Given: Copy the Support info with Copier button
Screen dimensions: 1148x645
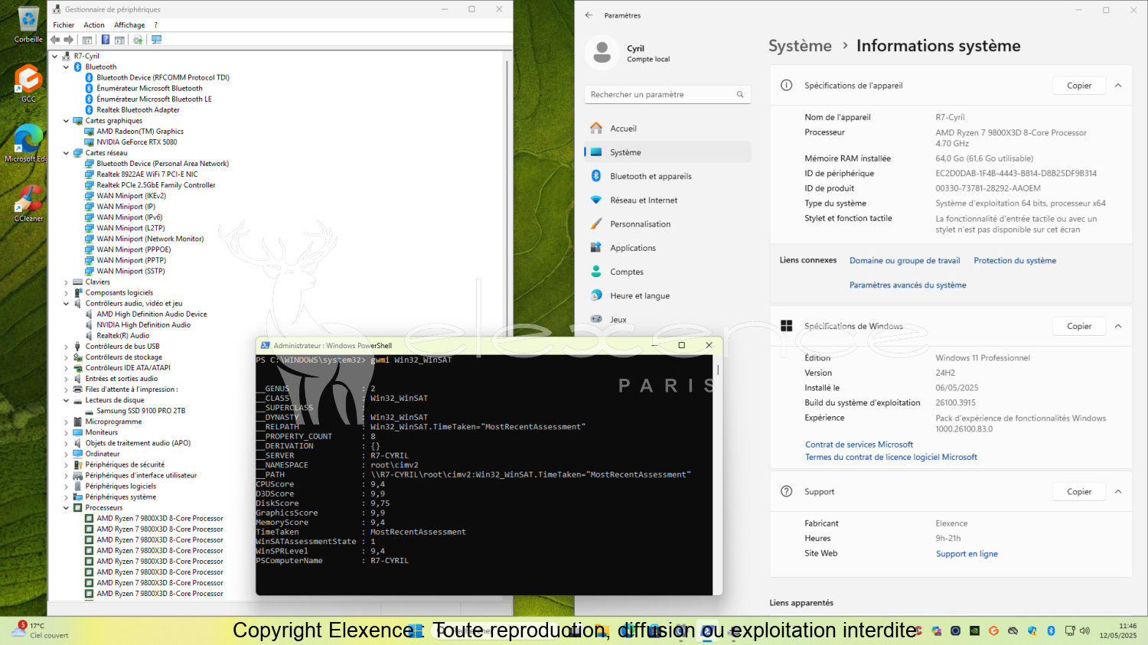Looking at the screenshot, I should (x=1079, y=492).
